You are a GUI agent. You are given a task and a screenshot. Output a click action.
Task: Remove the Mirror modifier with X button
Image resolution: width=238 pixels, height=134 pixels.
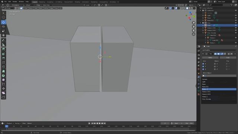pos(235,54)
